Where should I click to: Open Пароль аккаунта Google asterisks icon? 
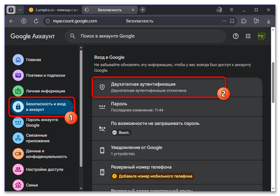pos(18,122)
